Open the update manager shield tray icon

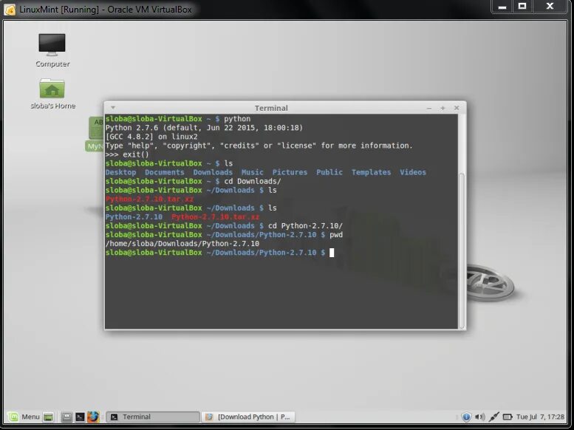tap(466, 417)
